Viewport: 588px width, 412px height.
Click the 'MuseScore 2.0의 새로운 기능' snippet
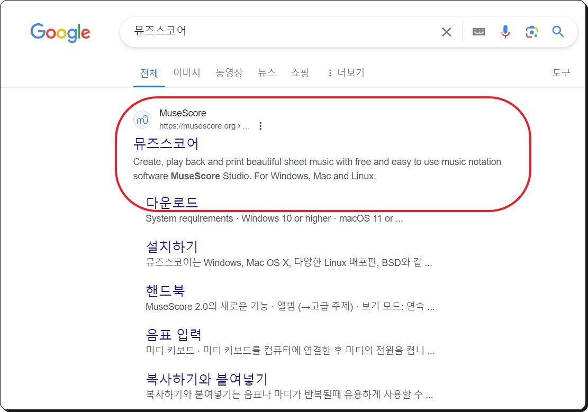290,307
